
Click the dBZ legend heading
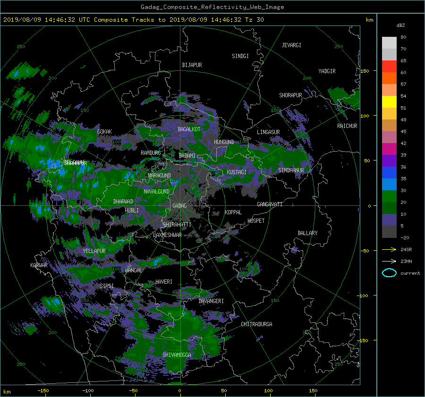click(400, 25)
